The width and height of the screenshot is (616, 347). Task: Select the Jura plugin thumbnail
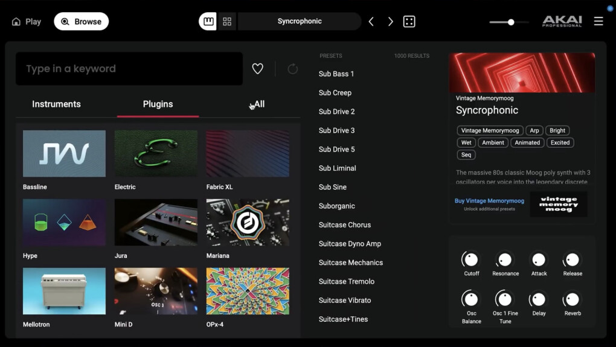pyautogui.click(x=156, y=222)
